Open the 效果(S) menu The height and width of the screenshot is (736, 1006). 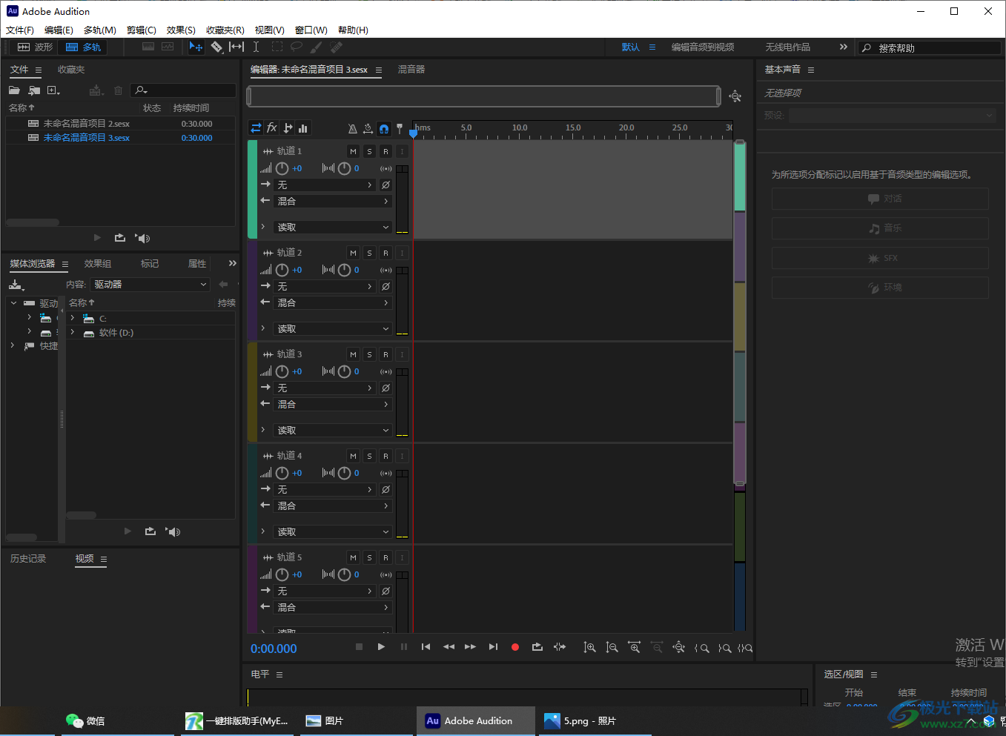pyautogui.click(x=181, y=30)
